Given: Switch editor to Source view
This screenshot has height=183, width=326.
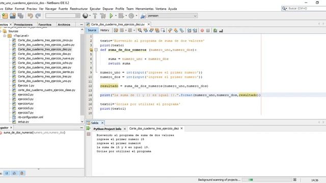Looking at the screenshot, I should (x=92, y=30).
